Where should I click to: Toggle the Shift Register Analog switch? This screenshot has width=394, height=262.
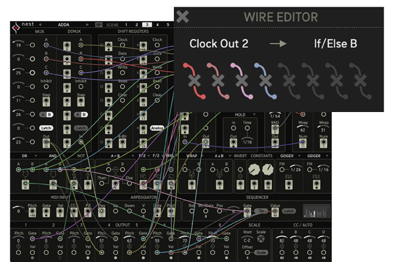click(156, 128)
